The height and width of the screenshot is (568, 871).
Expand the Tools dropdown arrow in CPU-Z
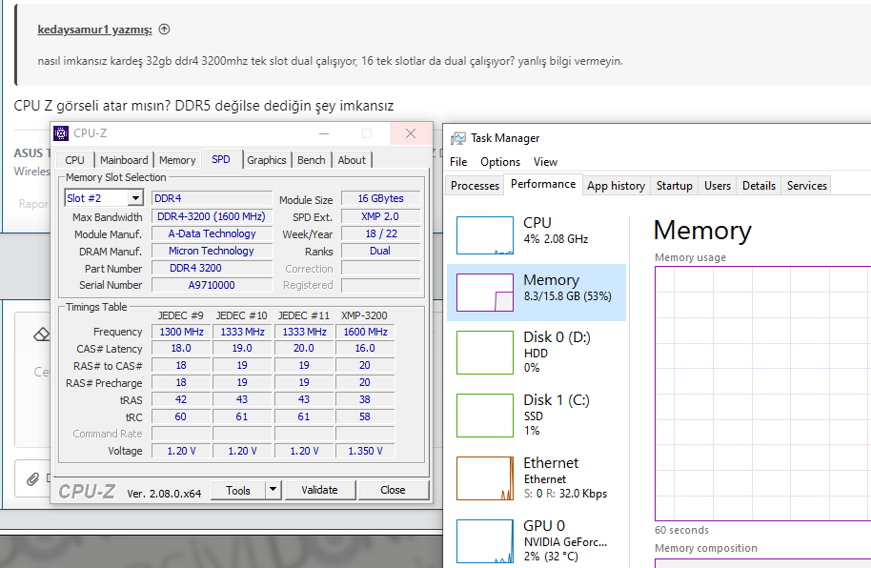click(x=273, y=490)
